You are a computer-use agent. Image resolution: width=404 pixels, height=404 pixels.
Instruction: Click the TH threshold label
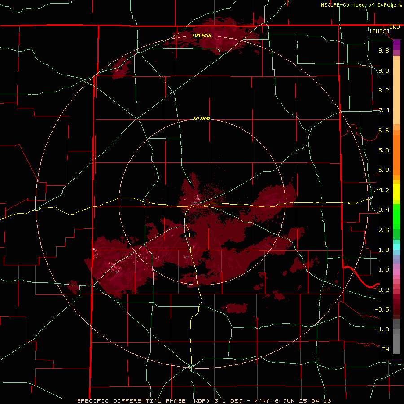pyautogui.click(x=386, y=350)
